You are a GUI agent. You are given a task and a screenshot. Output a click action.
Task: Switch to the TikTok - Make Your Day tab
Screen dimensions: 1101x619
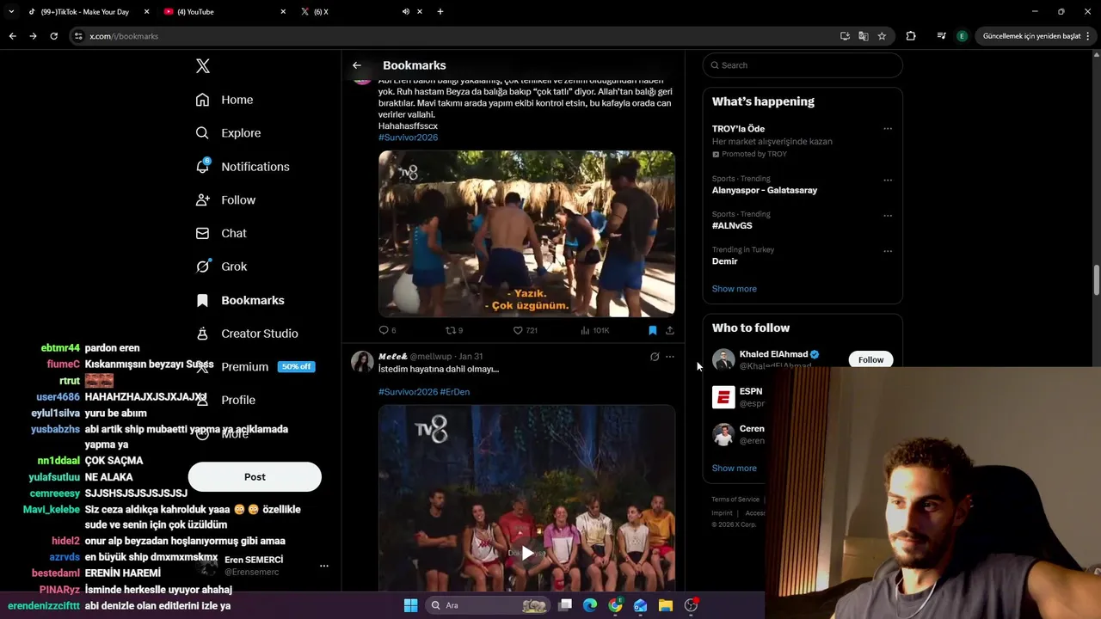point(84,12)
